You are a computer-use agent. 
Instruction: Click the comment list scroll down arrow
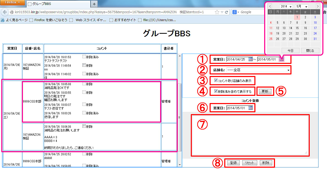179,164
